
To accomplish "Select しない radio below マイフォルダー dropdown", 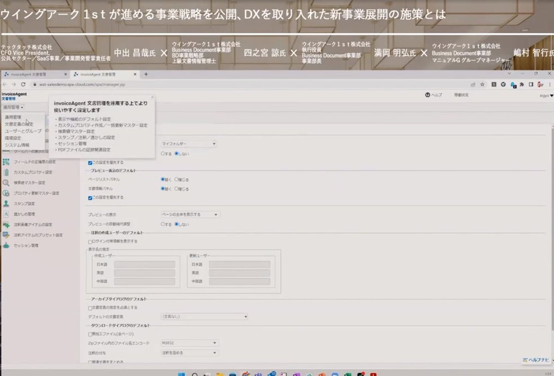I will click(x=176, y=153).
